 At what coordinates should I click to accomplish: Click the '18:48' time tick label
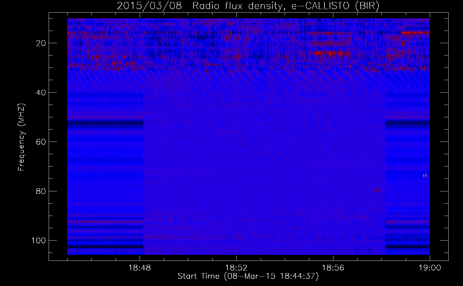click(x=140, y=268)
